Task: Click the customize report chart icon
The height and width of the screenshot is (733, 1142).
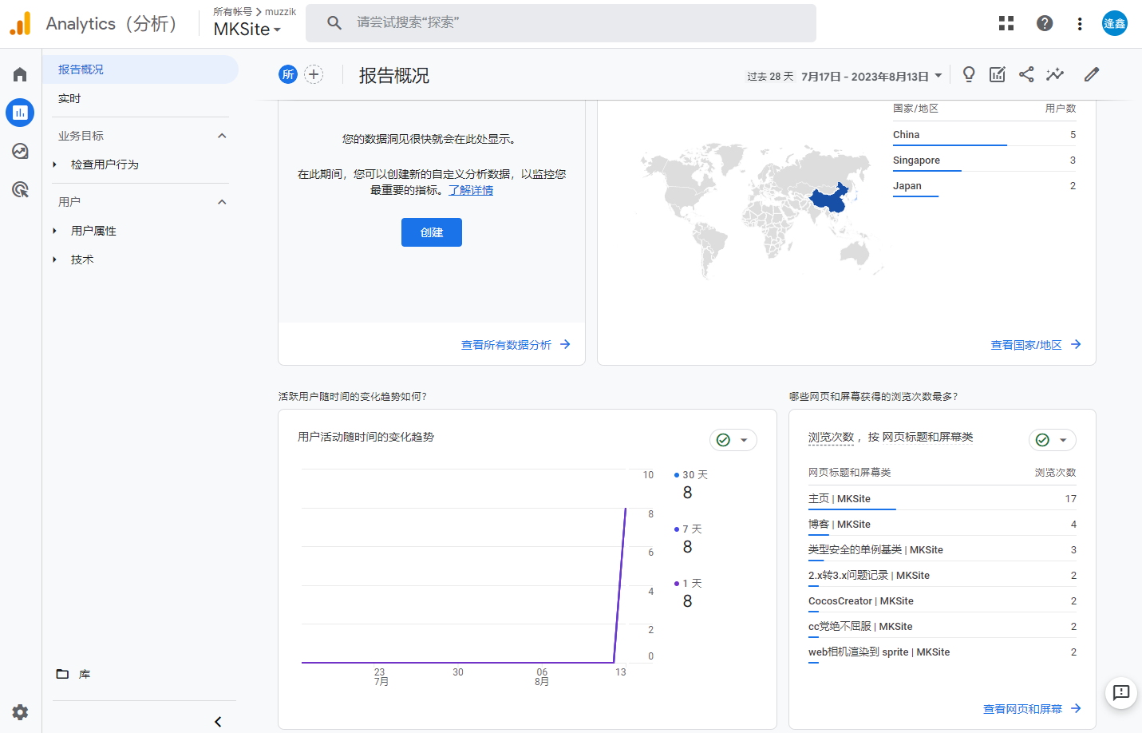Action: (x=998, y=74)
